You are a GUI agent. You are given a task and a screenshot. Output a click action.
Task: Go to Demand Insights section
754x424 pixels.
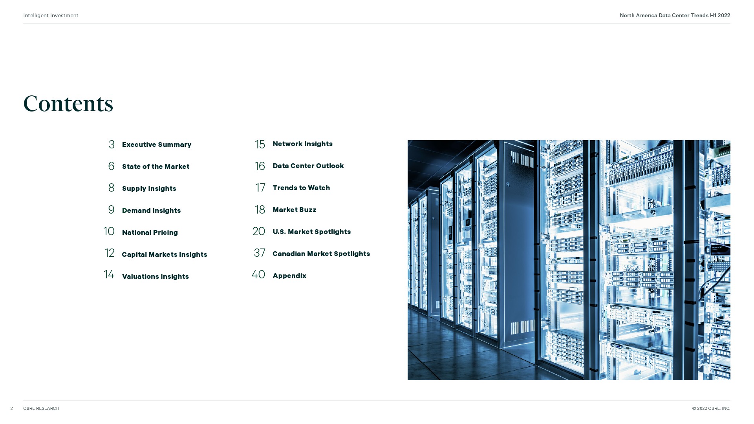pos(151,210)
